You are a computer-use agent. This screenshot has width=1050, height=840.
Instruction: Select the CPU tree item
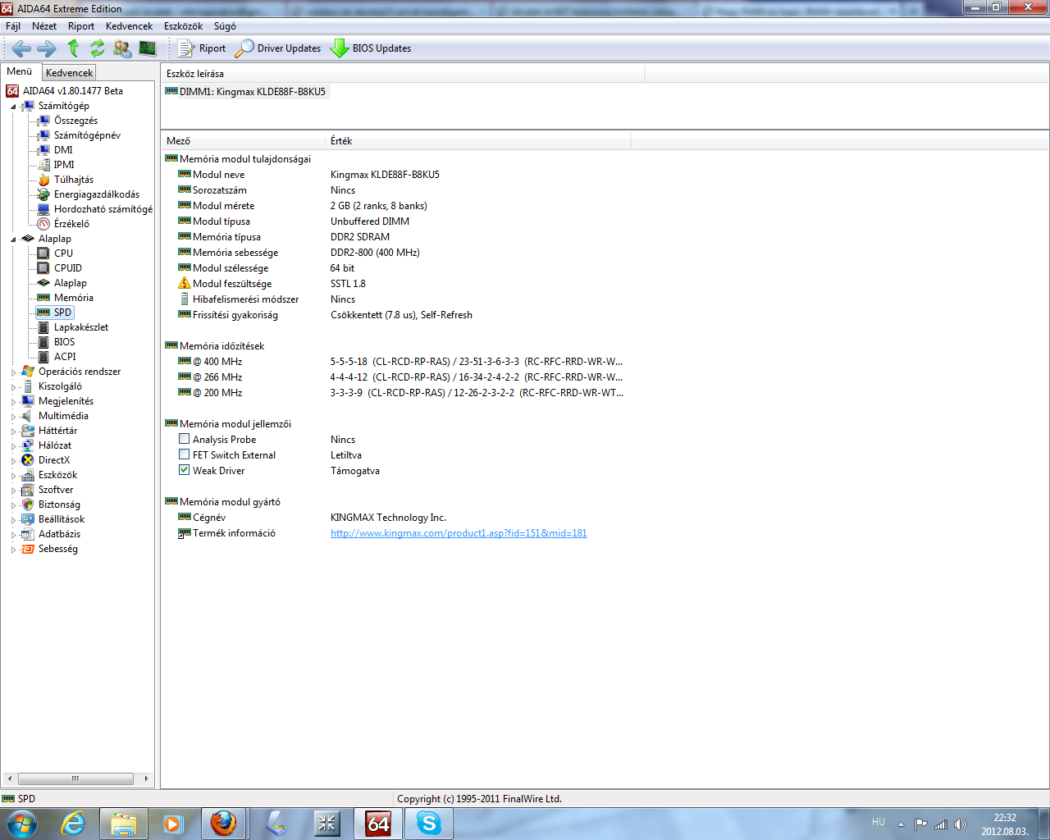63,253
